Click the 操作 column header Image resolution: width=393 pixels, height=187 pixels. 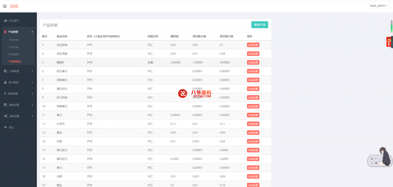click(x=249, y=36)
